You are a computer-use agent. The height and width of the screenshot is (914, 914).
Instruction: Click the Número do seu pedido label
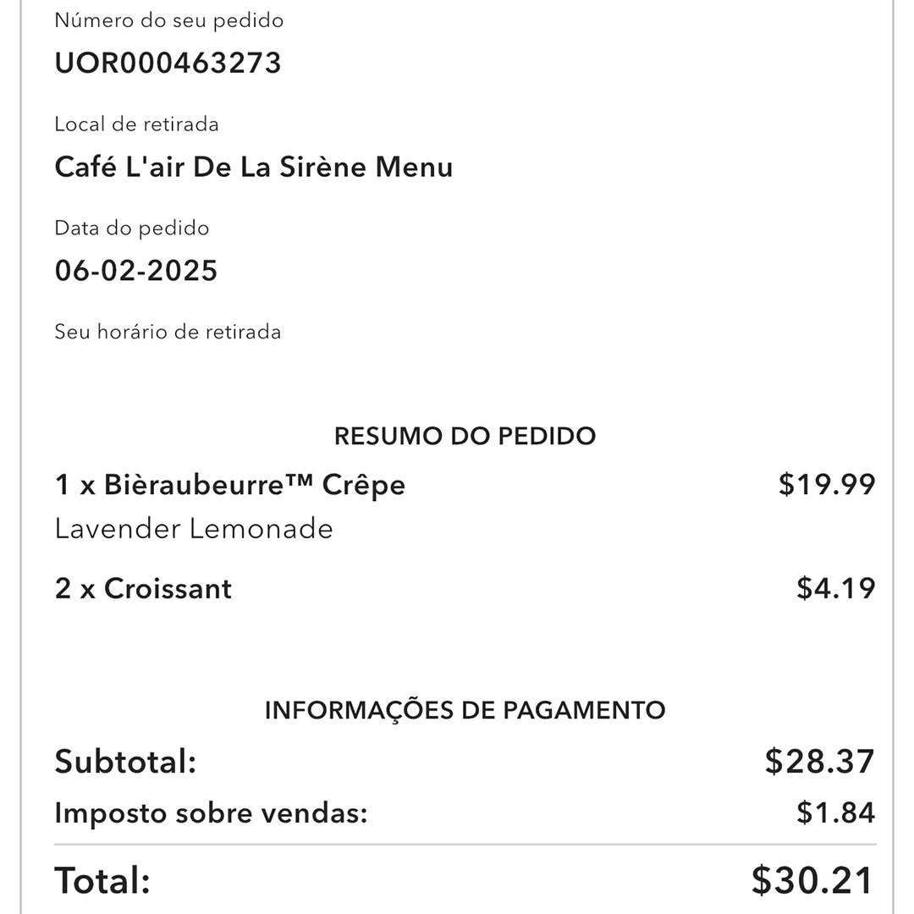(169, 21)
